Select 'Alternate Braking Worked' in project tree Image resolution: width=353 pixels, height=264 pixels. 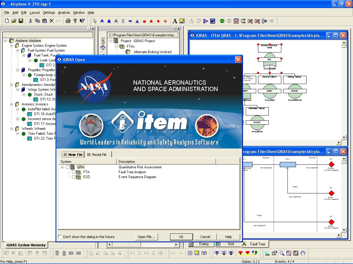pyautogui.click(x=152, y=52)
